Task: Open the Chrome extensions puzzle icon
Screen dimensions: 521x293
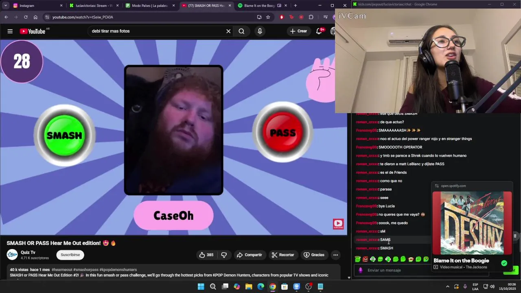Action: coord(311,17)
